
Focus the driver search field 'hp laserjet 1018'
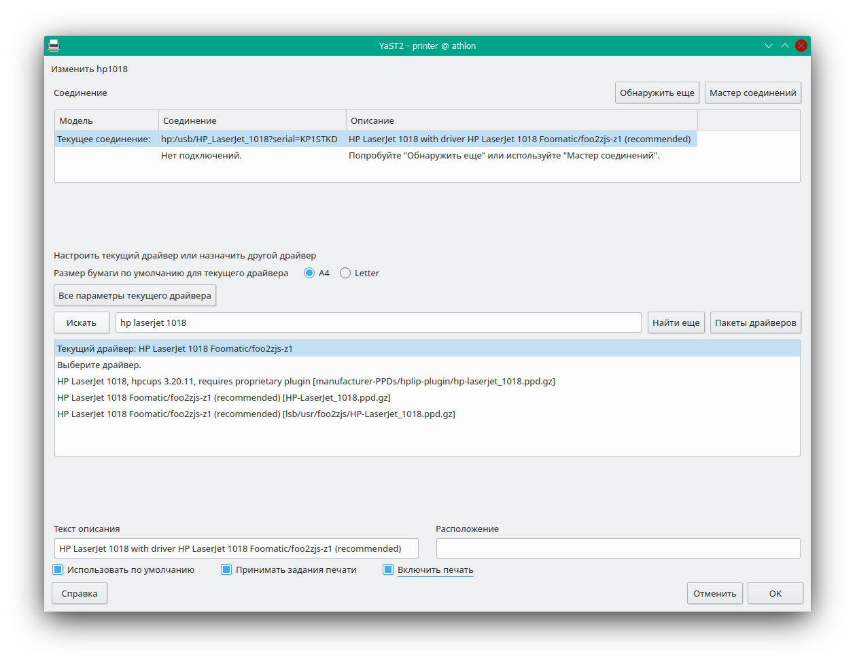[379, 322]
